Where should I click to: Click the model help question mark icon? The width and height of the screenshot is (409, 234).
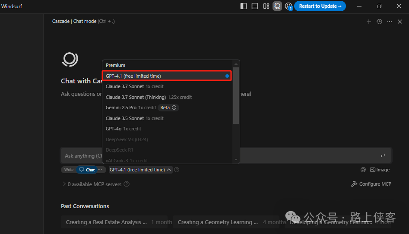pyautogui.click(x=177, y=170)
